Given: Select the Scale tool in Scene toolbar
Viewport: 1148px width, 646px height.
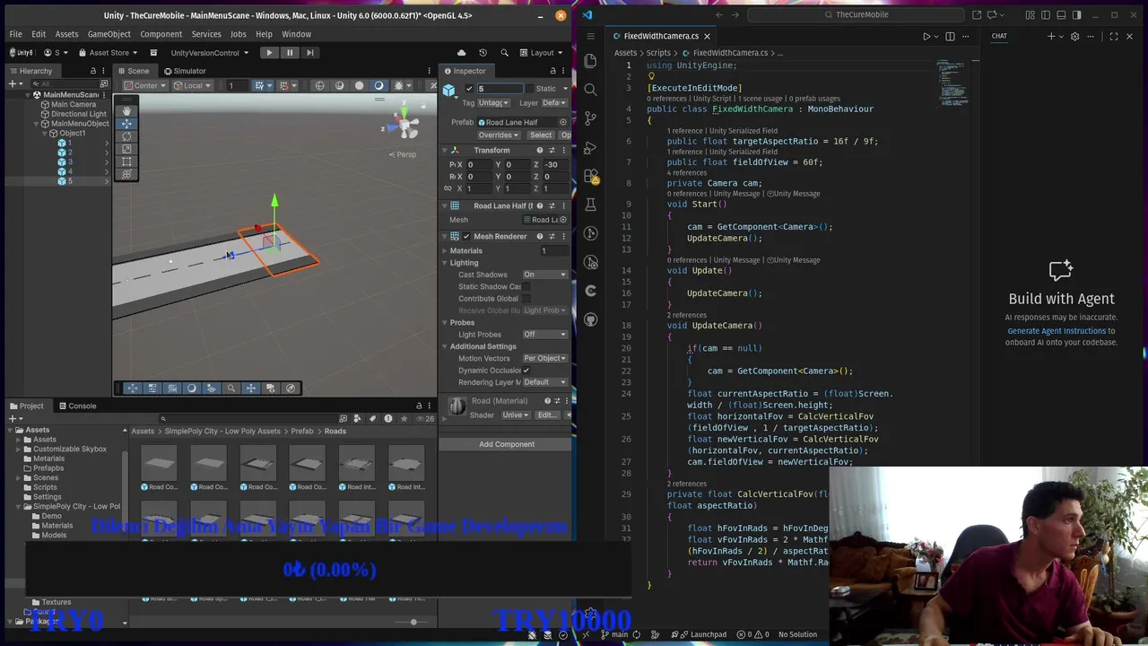Looking at the screenshot, I should coord(126,149).
